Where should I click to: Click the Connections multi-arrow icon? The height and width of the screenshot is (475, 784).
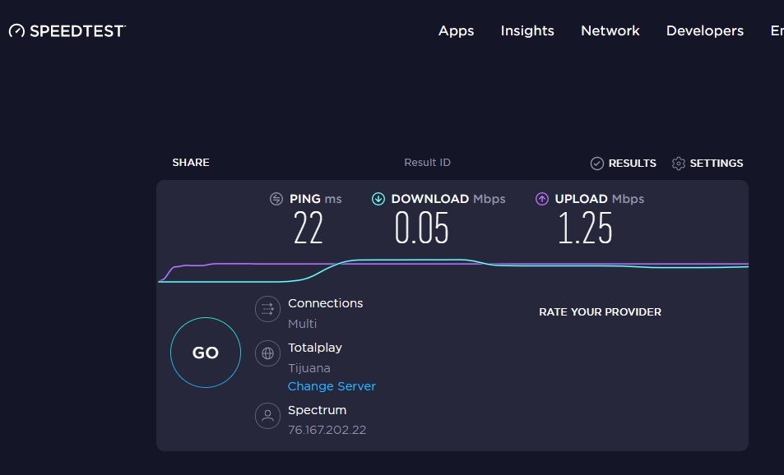267,309
